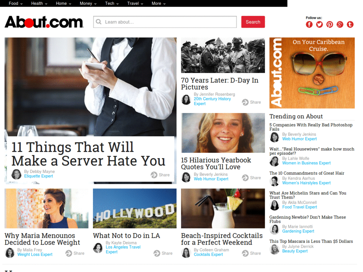Share the Beach-Inspired Cocktails article
The width and height of the screenshot is (363, 272).
(x=251, y=253)
